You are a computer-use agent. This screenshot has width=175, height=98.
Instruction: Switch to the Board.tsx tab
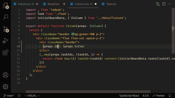pyautogui.click(x=54, y=4)
